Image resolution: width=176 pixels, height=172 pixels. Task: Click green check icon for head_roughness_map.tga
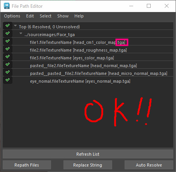8,49
